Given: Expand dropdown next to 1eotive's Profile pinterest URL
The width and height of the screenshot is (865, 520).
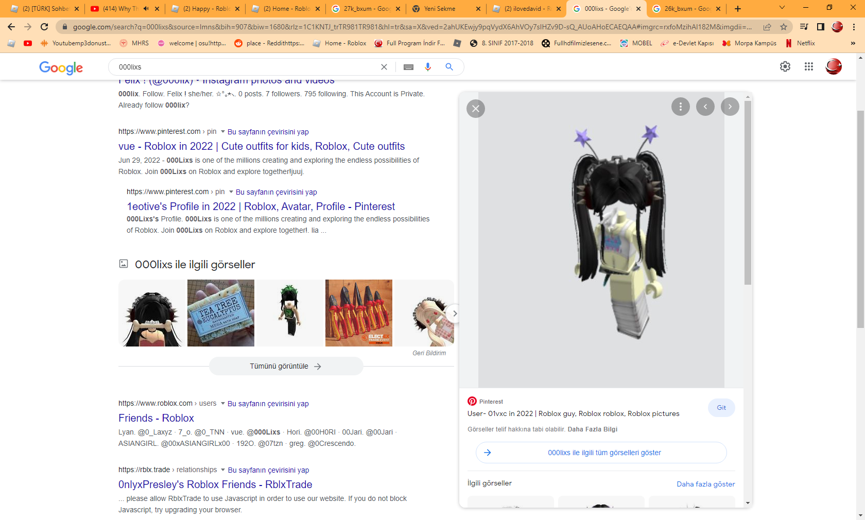Looking at the screenshot, I should click(231, 192).
